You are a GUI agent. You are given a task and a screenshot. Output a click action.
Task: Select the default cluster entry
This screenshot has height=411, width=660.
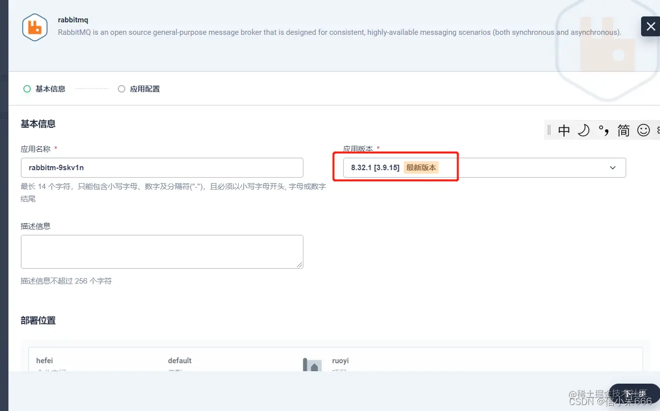180,361
